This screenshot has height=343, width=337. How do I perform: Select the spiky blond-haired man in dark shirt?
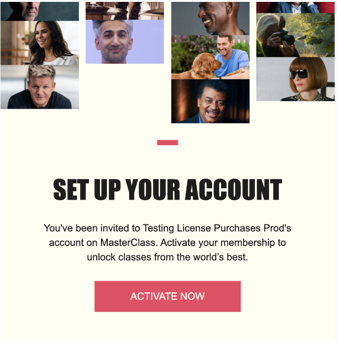tap(39, 87)
